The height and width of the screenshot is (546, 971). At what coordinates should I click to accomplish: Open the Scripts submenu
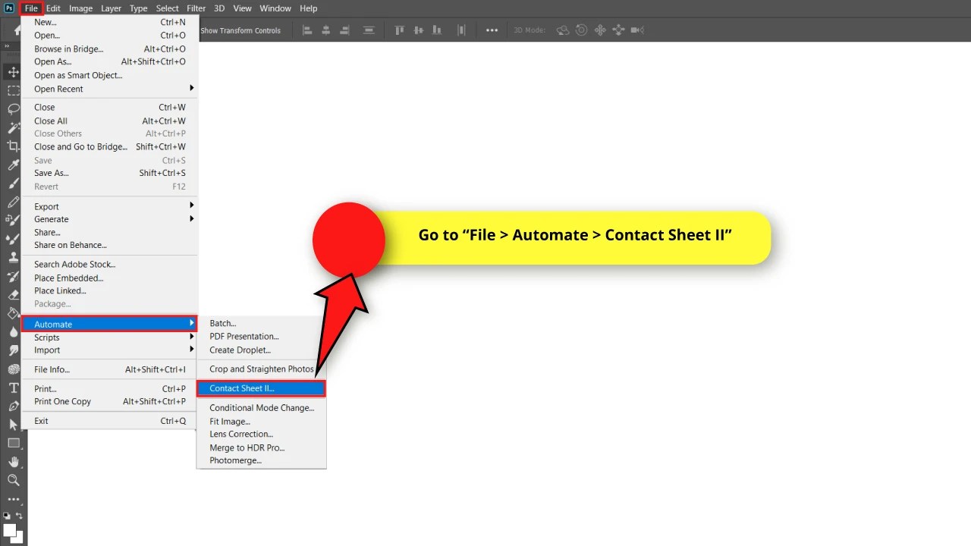click(x=110, y=337)
